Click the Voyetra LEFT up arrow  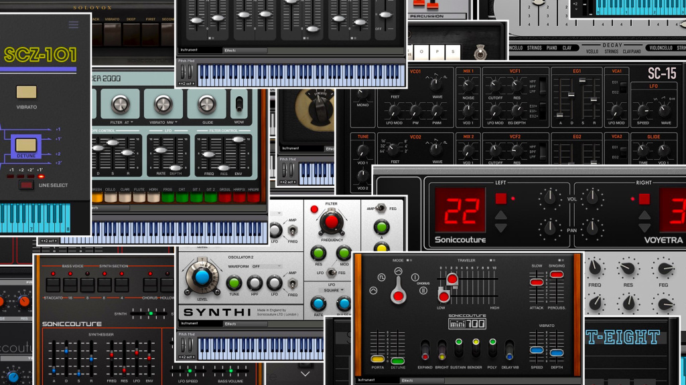pyautogui.click(x=501, y=215)
